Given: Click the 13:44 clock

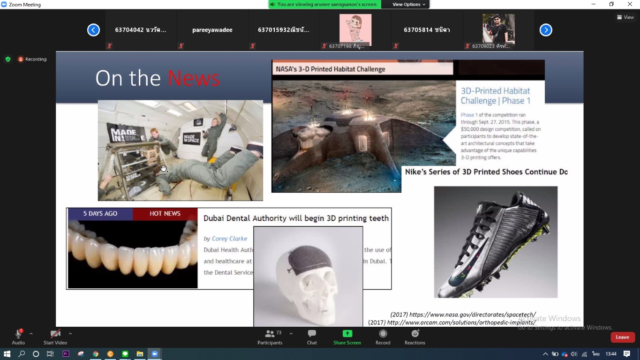Looking at the screenshot, I should coord(611,354).
